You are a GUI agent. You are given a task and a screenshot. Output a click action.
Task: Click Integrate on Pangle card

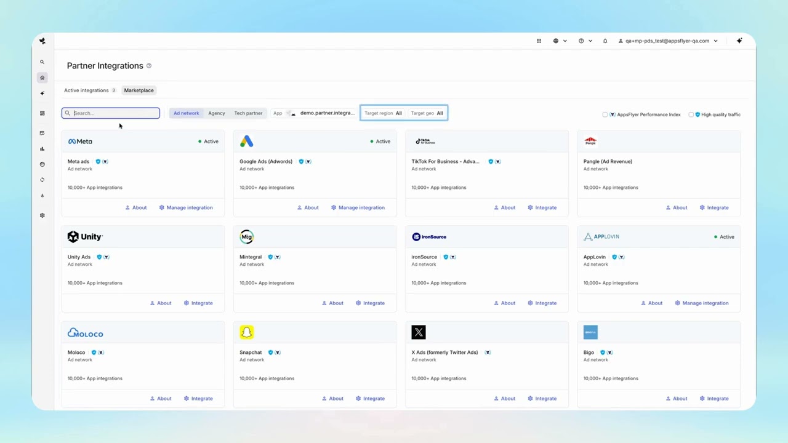pyautogui.click(x=714, y=208)
